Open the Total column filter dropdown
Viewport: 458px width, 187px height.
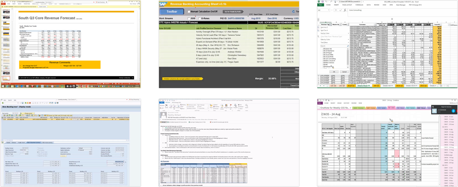[440, 25]
